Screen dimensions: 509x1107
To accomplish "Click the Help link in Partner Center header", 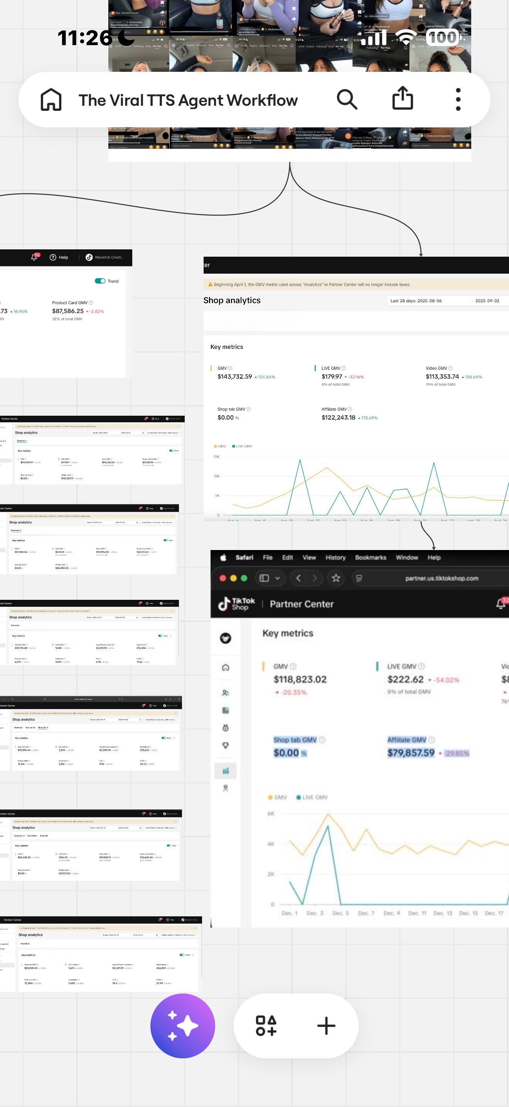I will 59,257.
